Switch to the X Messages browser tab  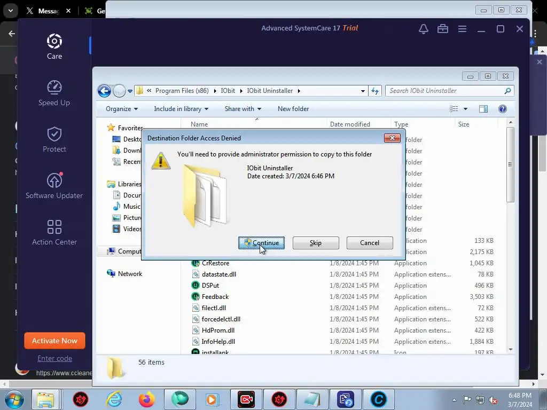click(49, 11)
